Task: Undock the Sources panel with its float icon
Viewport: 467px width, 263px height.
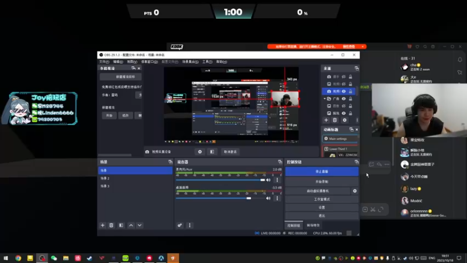Action: coord(357,68)
